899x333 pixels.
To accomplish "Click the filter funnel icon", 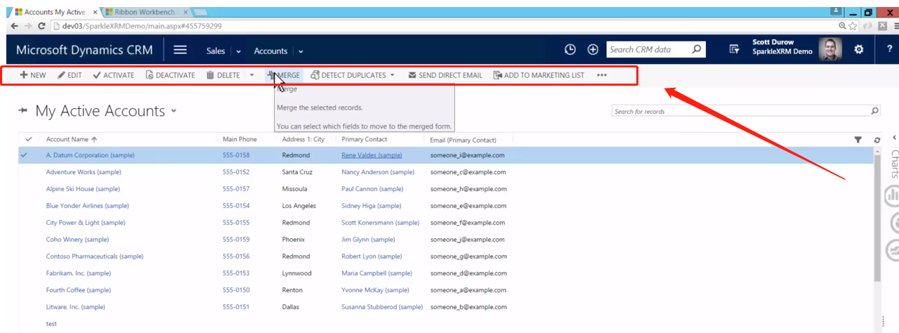I will coord(858,140).
